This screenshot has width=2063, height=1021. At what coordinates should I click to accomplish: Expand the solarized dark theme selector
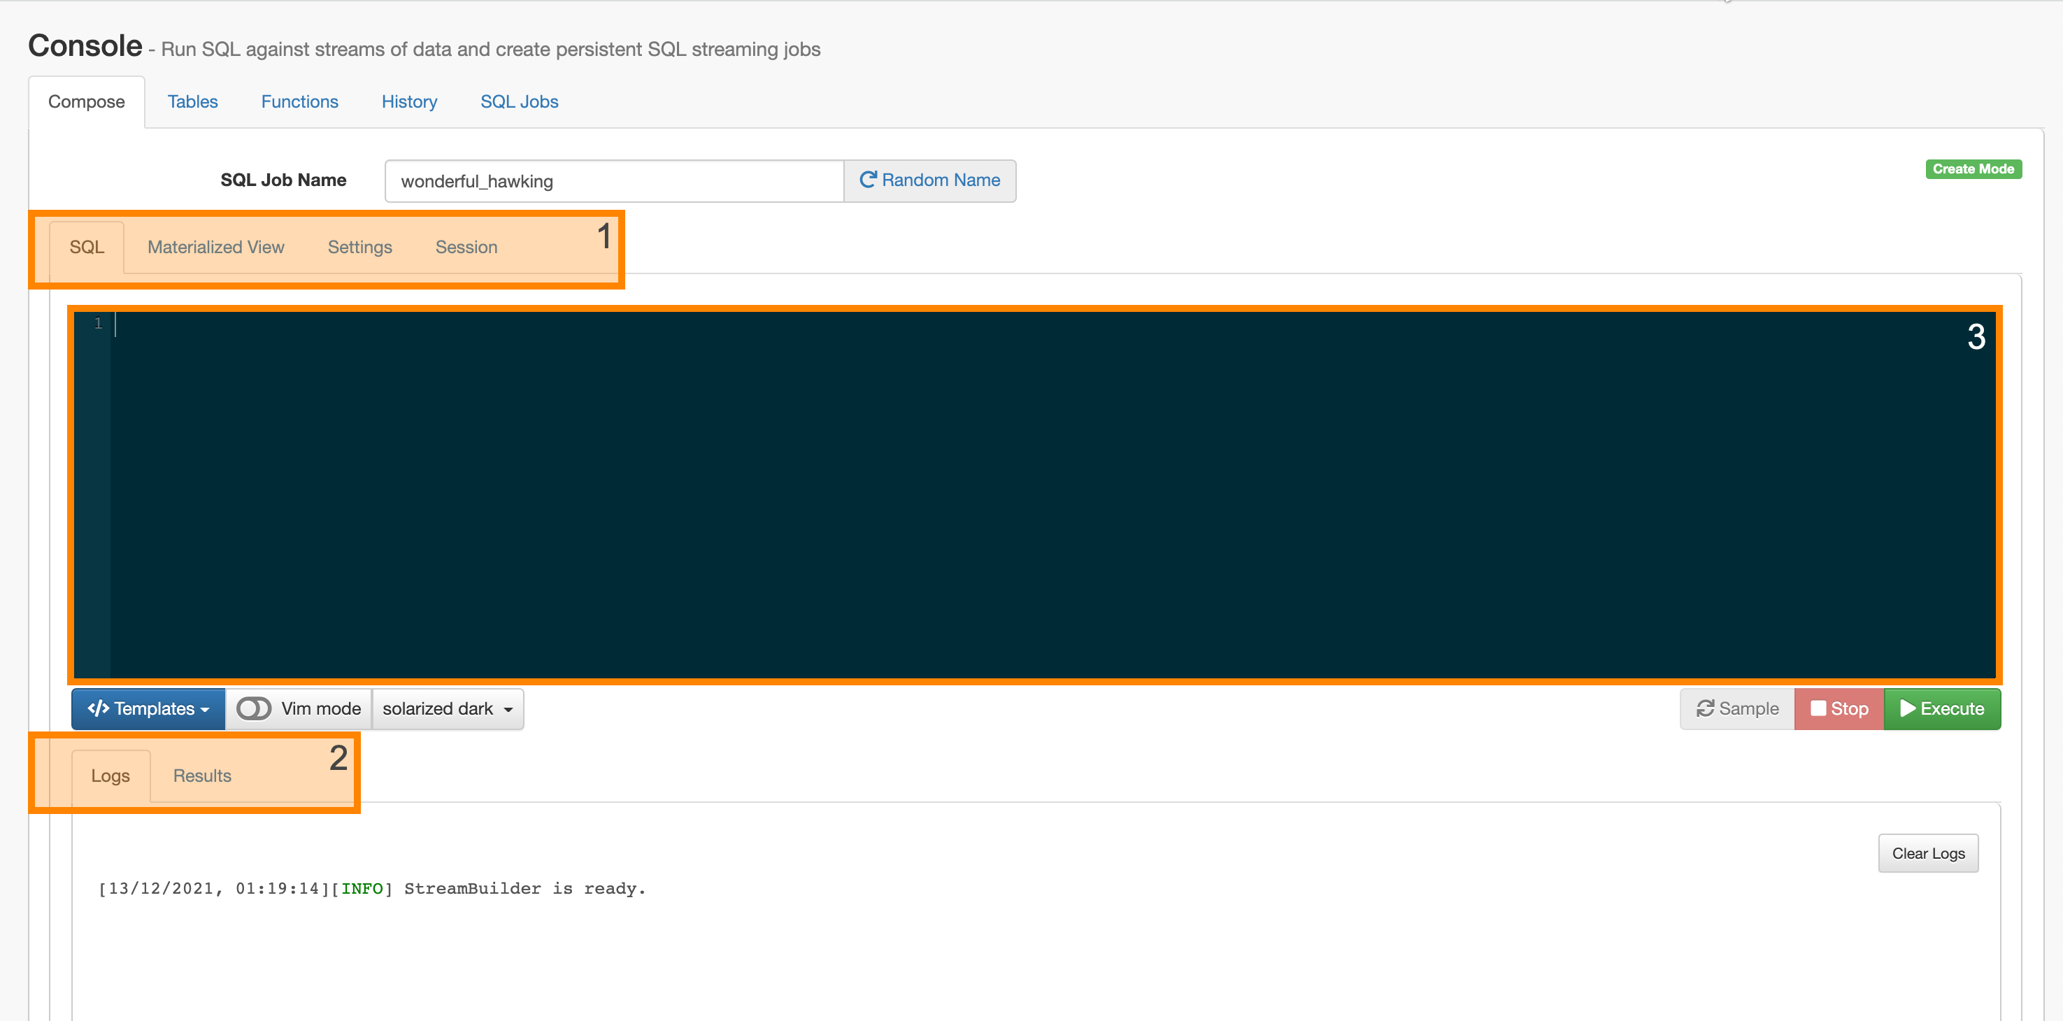tap(448, 708)
